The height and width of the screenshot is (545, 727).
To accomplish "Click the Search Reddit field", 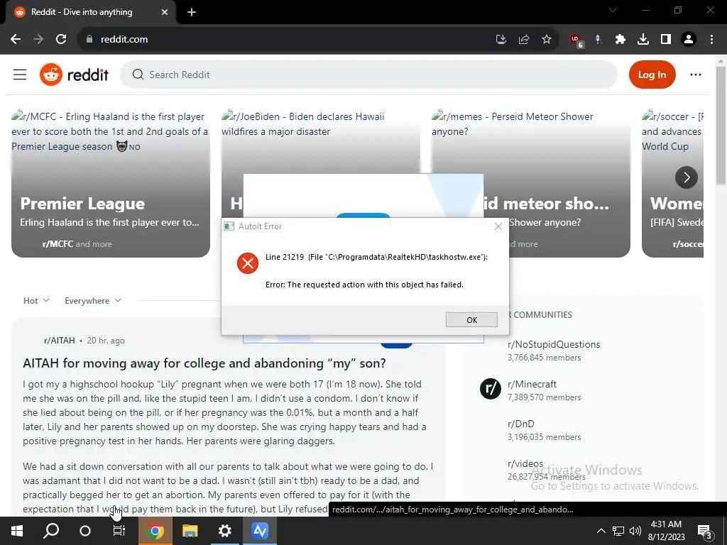I will click(368, 75).
